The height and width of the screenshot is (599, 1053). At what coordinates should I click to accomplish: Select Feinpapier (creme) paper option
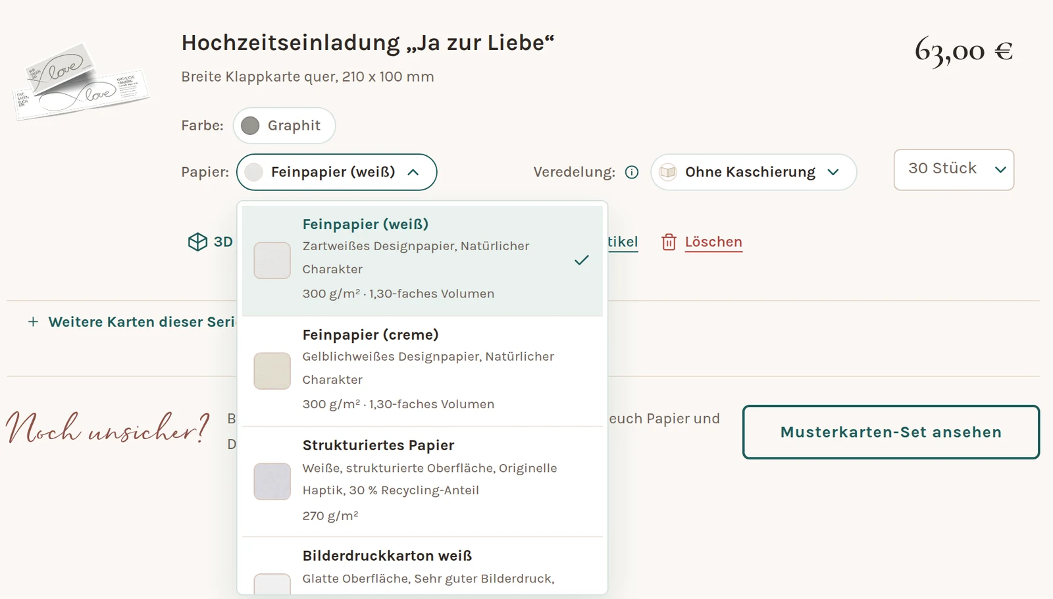tap(423, 371)
